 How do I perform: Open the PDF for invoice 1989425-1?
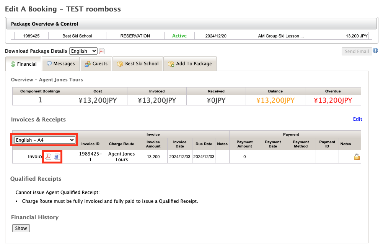pos(48,157)
